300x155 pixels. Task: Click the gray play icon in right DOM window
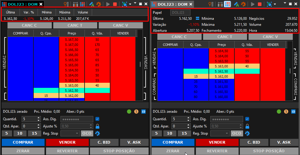(x=252, y=4)
